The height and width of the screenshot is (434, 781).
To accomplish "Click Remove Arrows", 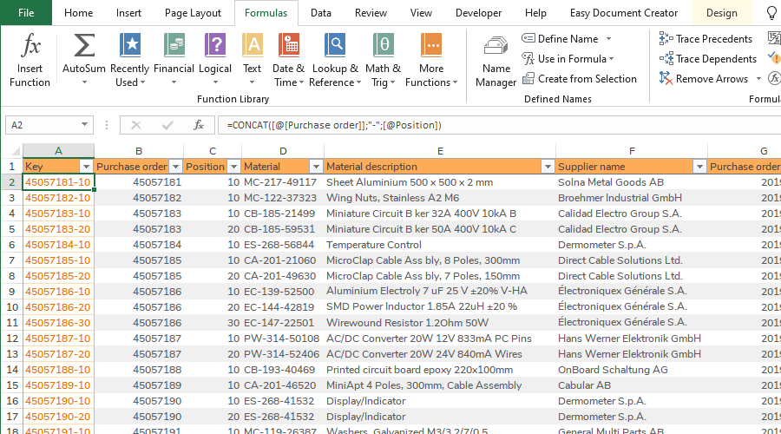I will [x=703, y=79].
